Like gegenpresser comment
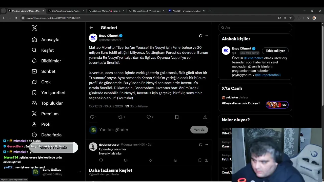The image size is (324, 182). pyautogui.click(x=150, y=160)
